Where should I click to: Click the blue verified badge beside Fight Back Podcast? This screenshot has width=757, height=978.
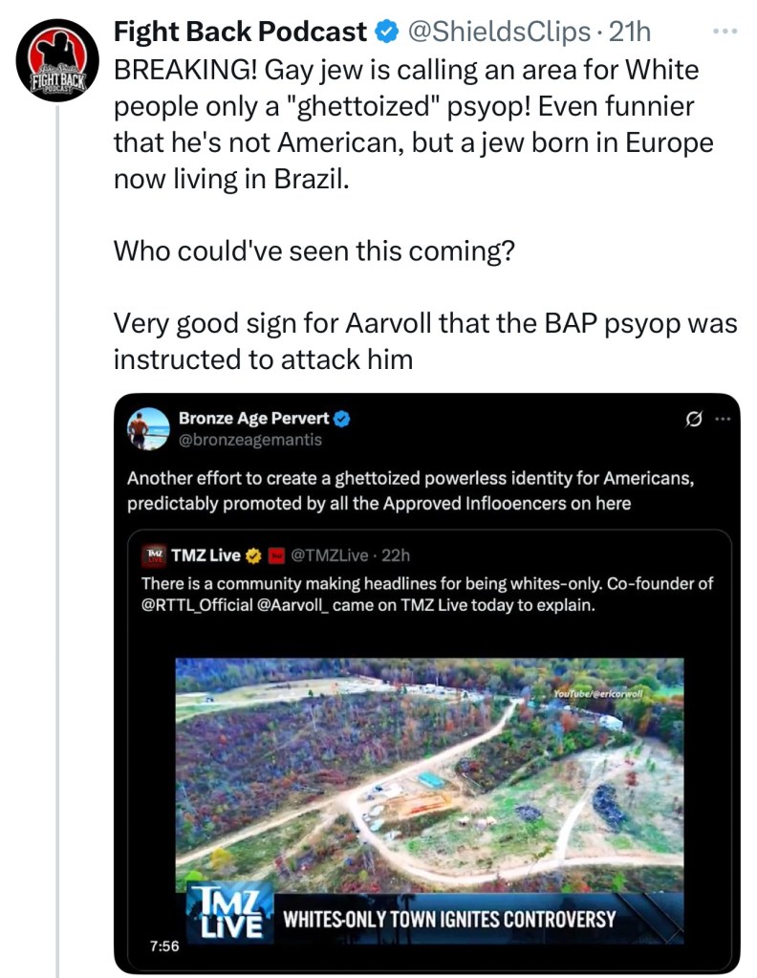click(386, 33)
